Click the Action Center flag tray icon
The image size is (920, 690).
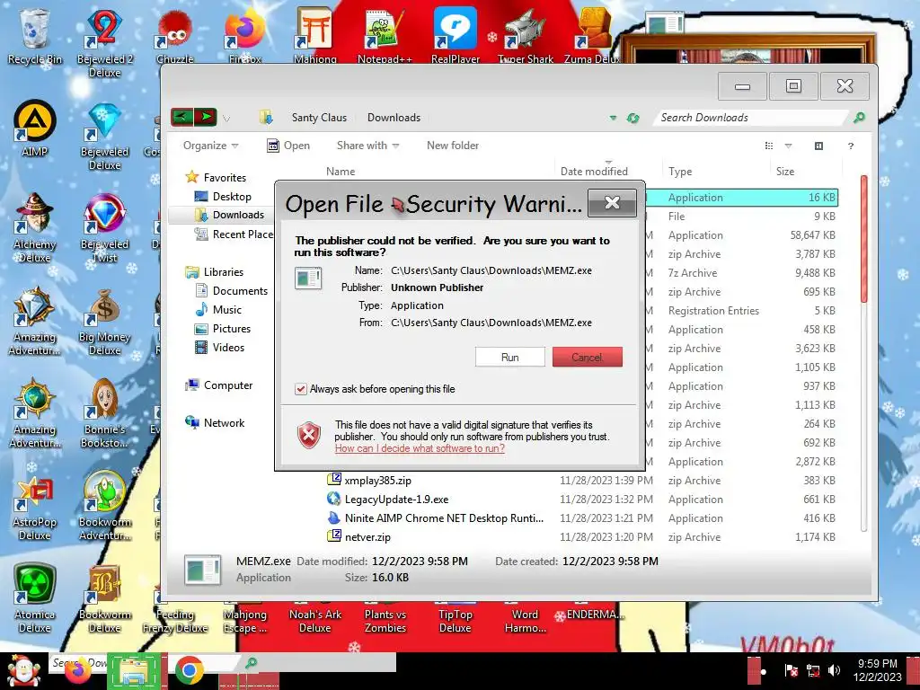(791, 670)
